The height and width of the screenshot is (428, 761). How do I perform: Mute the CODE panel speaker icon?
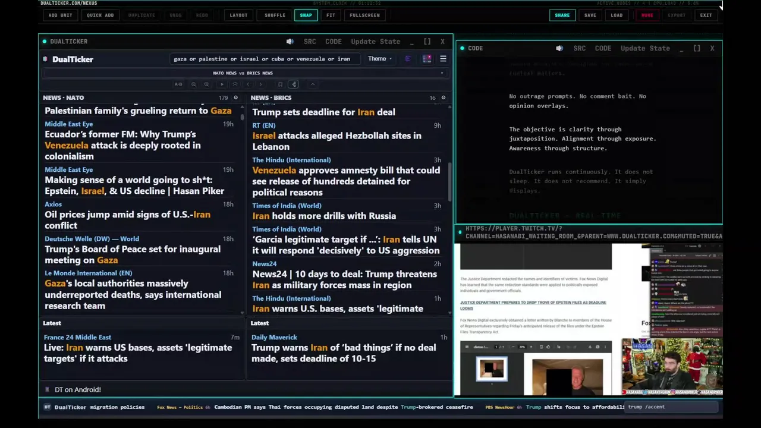(x=559, y=48)
